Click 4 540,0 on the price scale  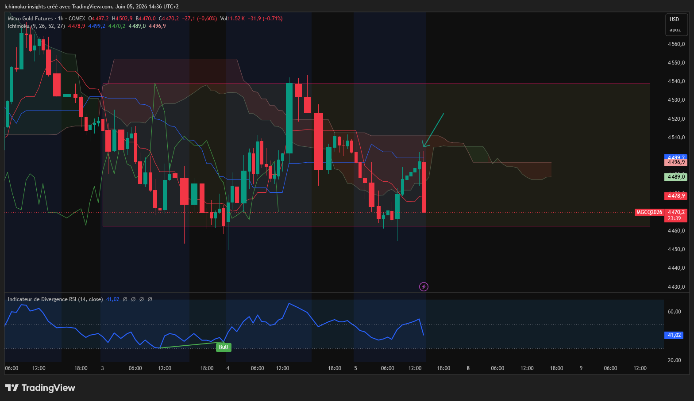point(676,81)
